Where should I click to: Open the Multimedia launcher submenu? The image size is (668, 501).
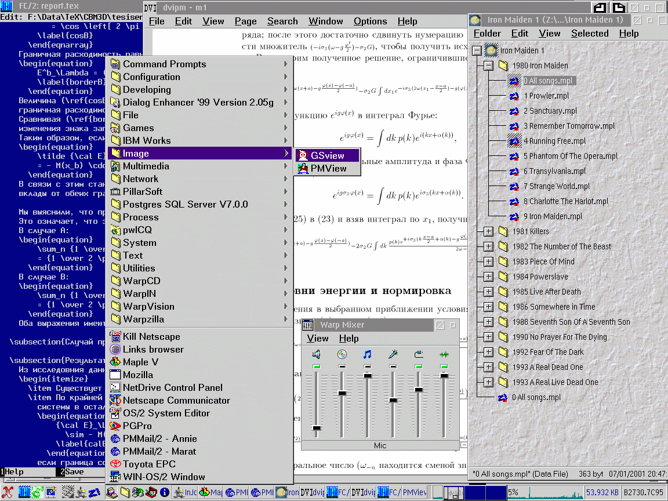(x=199, y=166)
